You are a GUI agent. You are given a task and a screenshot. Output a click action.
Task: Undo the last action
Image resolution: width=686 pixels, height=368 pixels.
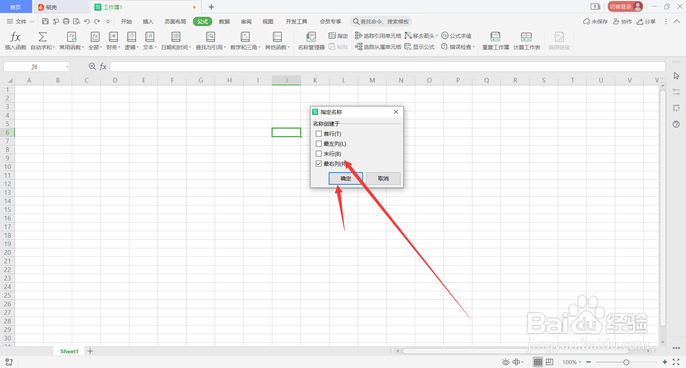click(87, 21)
